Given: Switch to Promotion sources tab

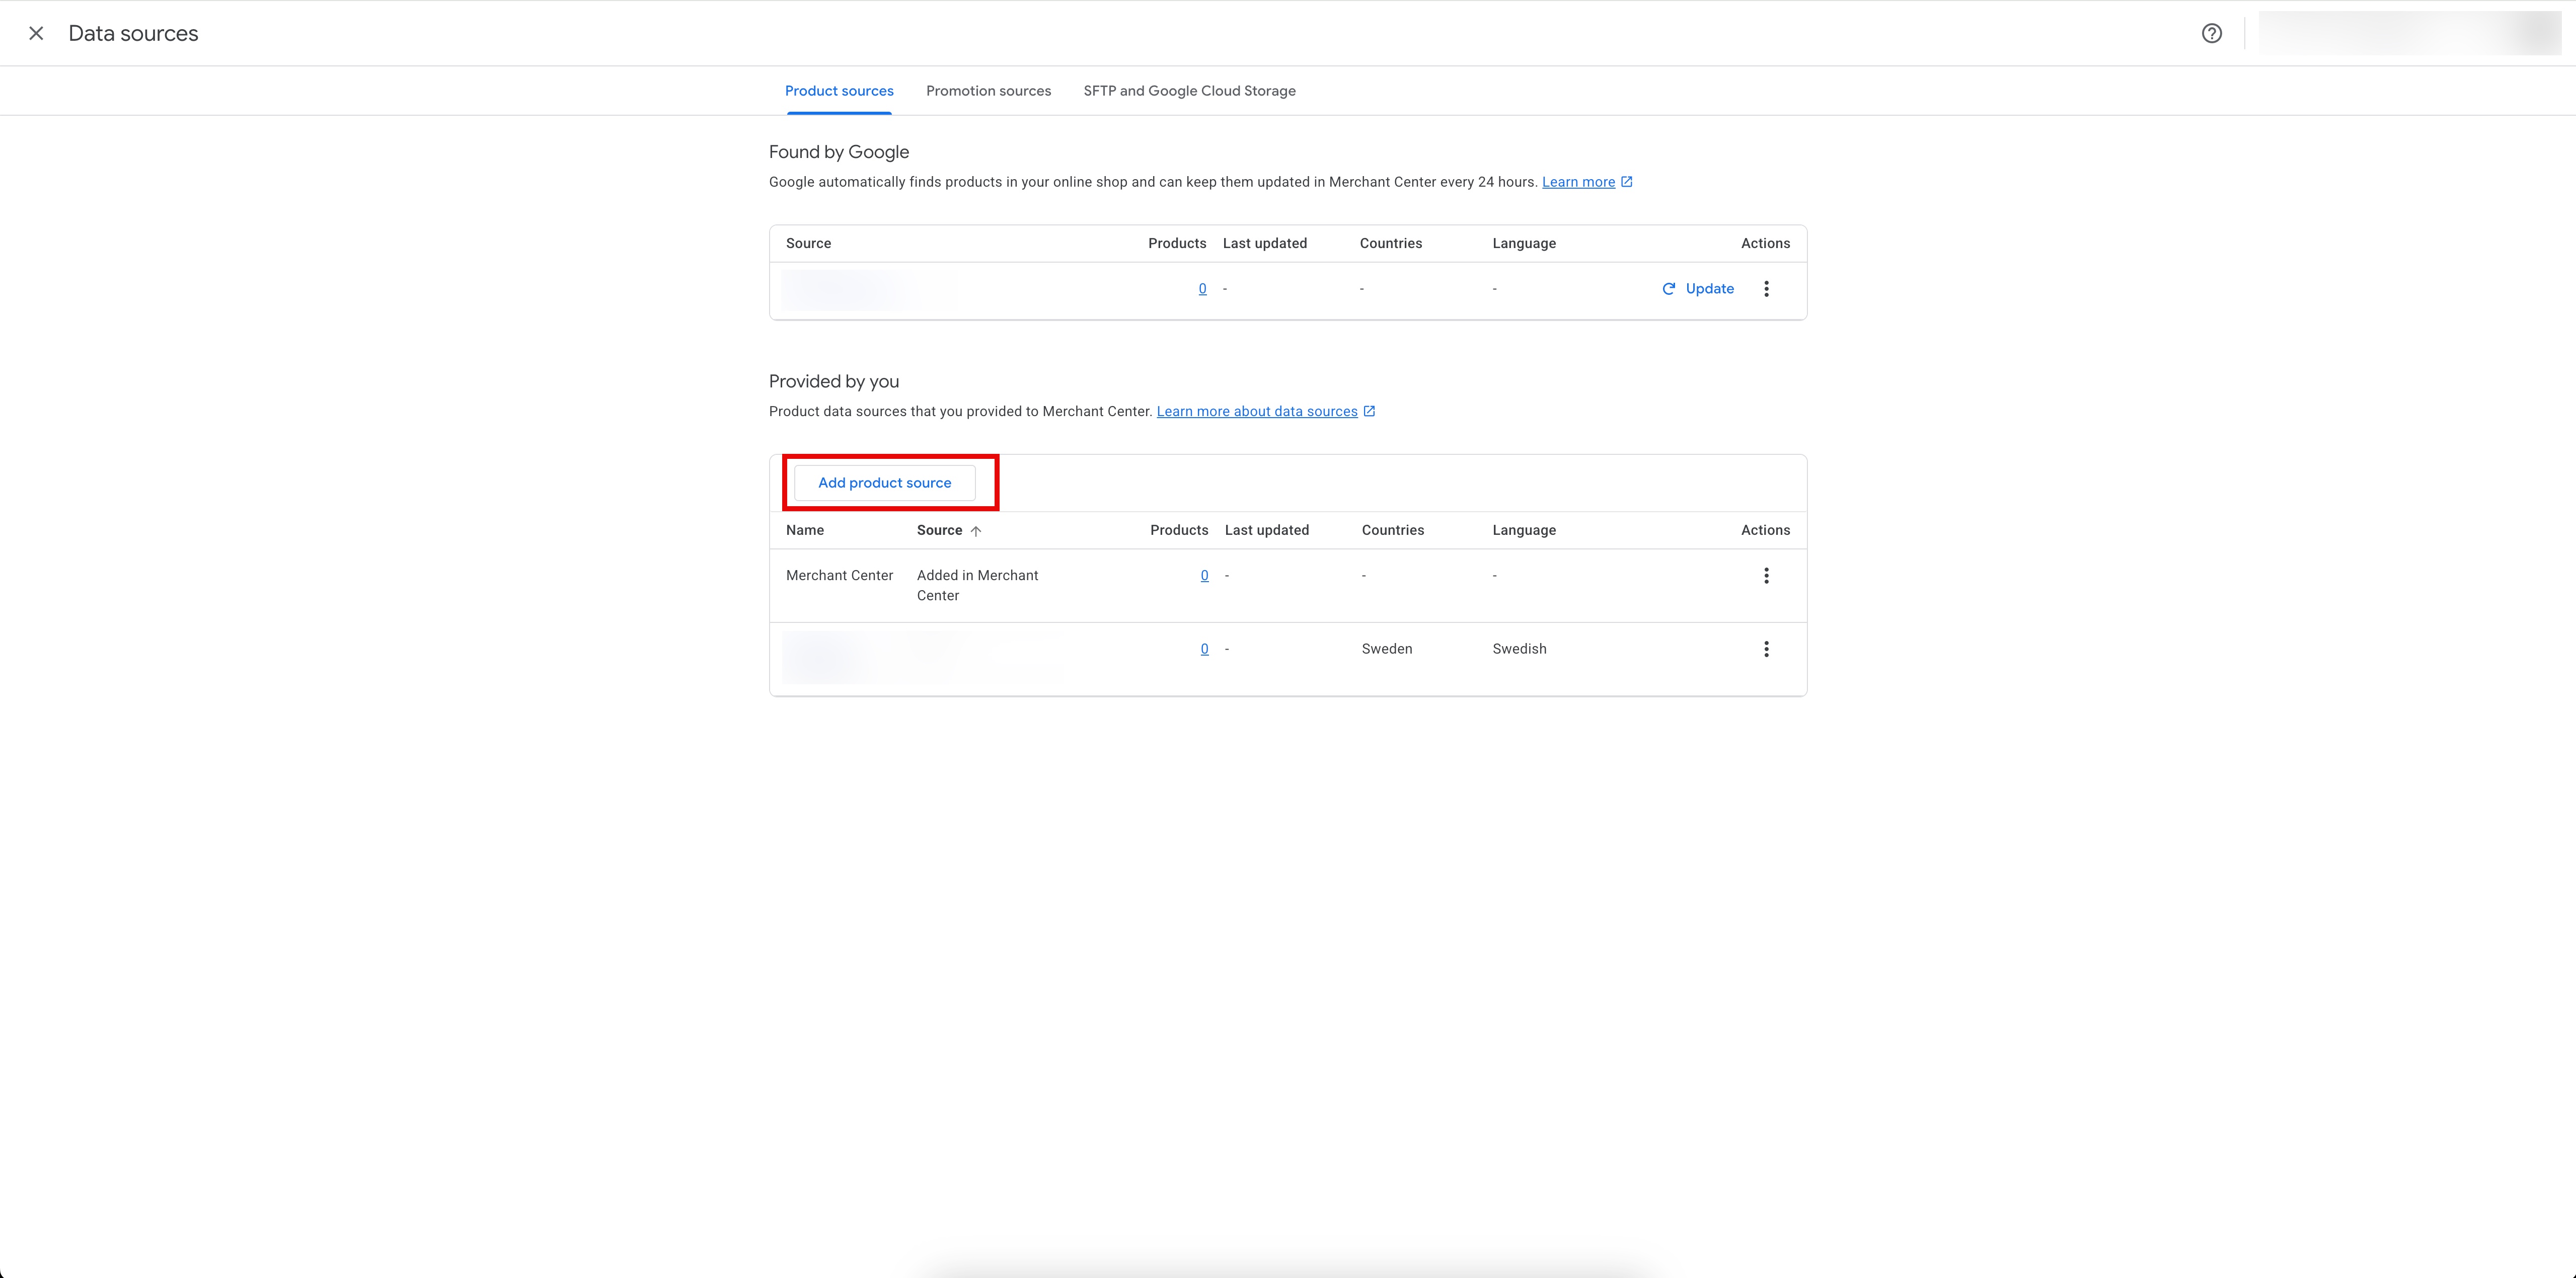Looking at the screenshot, I should tap(988, 91).
